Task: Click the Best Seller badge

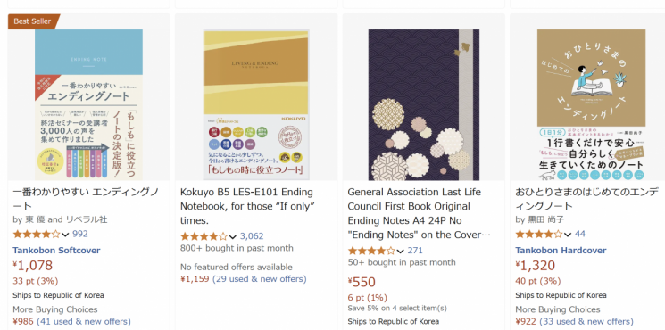Action: (x=33, y=21)
